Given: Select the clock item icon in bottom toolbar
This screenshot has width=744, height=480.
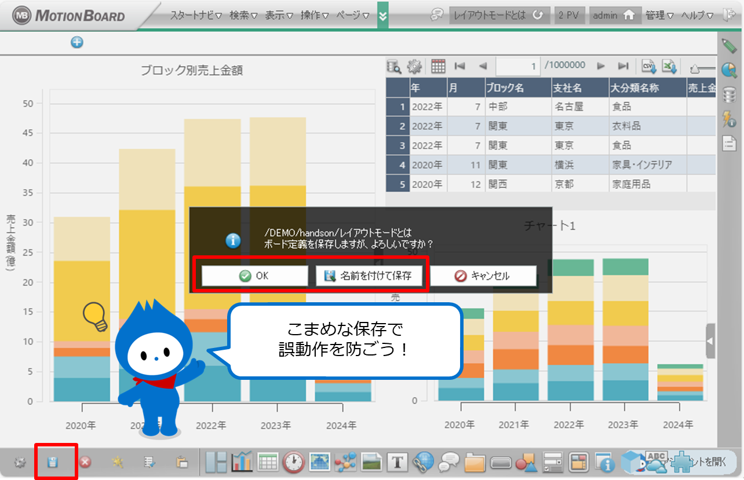Looking at the screenshot, I should pyautogui.click(x=294, y=462).
